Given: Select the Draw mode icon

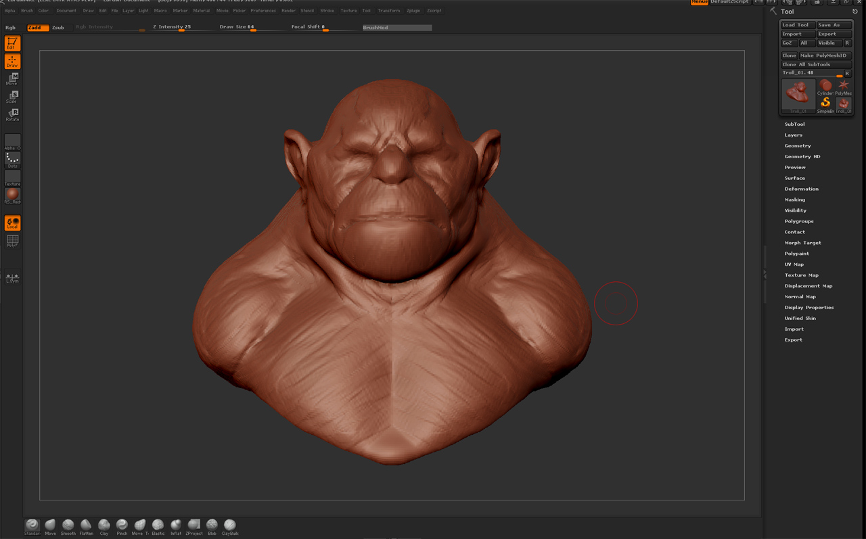Looking at the screenshot, I should (x=12, y=61).
